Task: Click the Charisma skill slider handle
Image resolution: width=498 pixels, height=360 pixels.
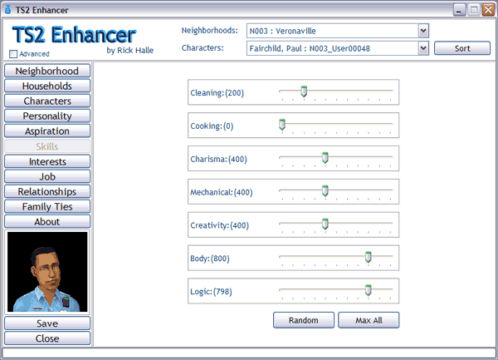Action: click(325, 157)
